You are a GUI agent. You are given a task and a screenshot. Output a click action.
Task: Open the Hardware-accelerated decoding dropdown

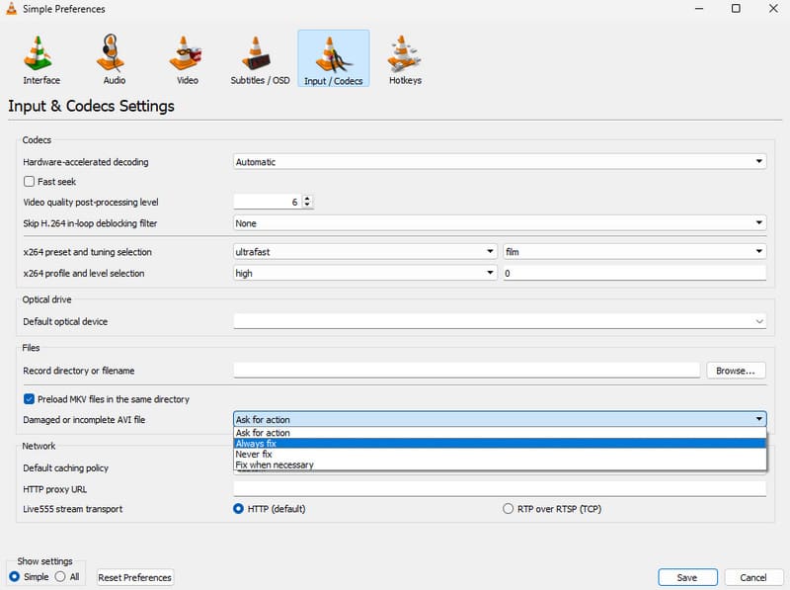tap(759, 160)
